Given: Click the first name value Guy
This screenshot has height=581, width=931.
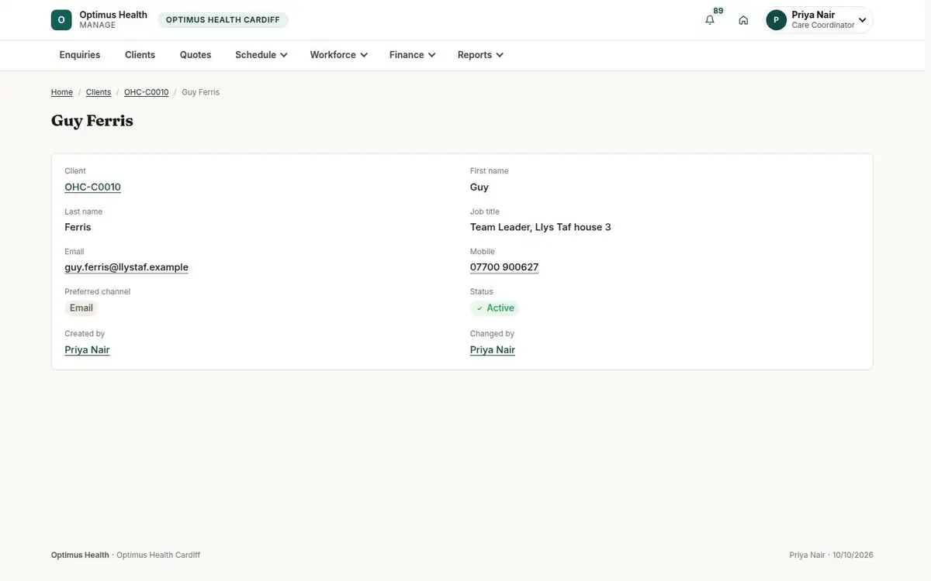Looking at the screenshot, I should coord(479,187).
